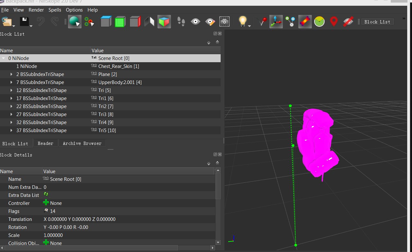The height and width of the screenshot is (252, 412).
Task: Open the Render menu
Action: pos(36,10)
